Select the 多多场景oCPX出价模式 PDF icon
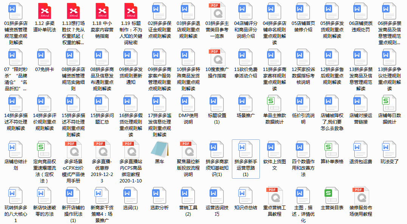The height and width of the screenshot is (224, 407). tap(73, 149)
